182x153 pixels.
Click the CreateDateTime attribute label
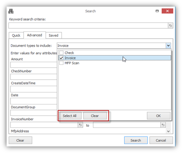pyautogui.click(x=23, y=83)
